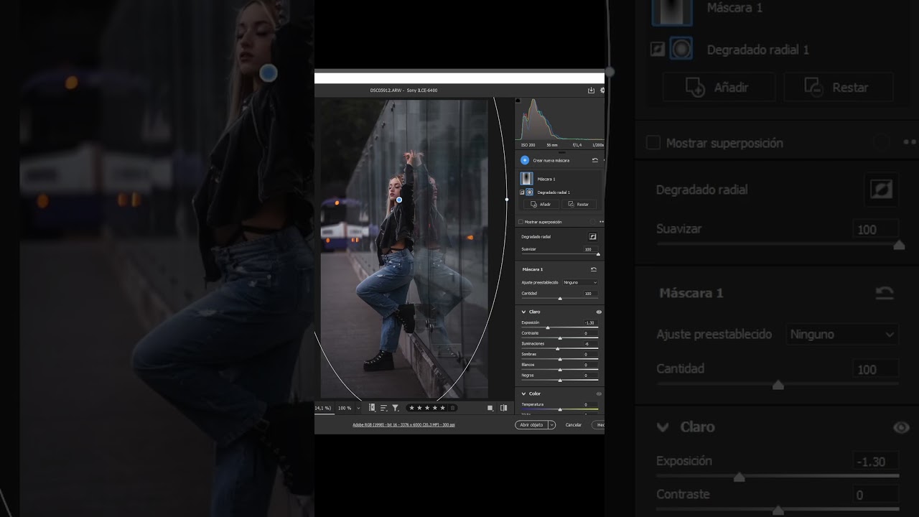
Task: Set rating to three stars
Action: [427, 408]
